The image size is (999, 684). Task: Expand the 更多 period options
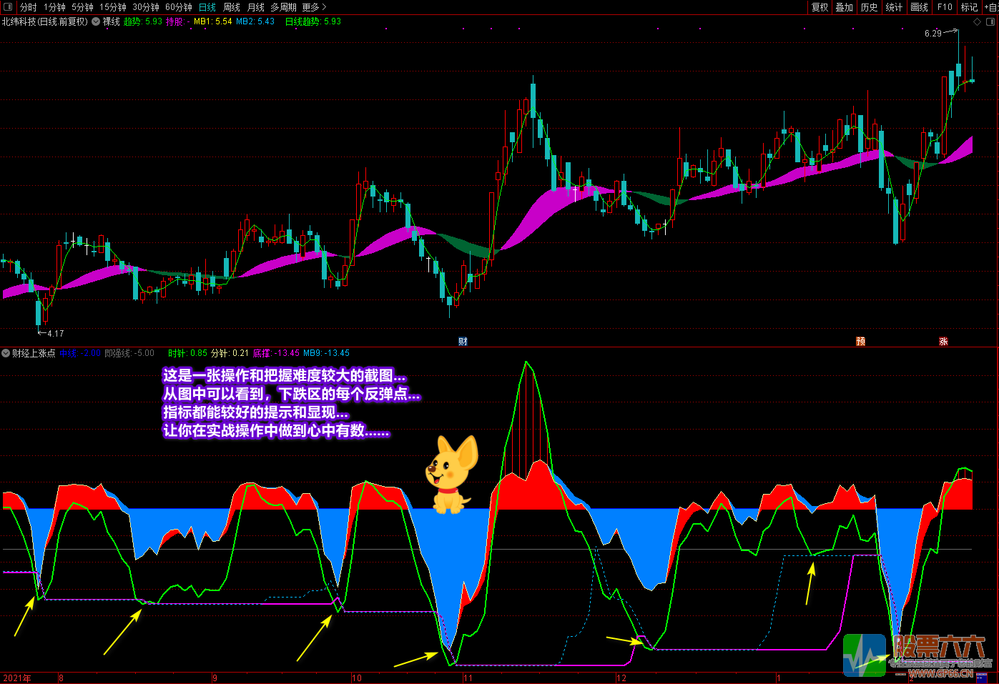(313, 7)
